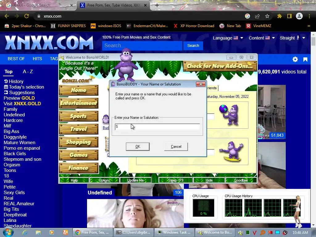The height and width of the screenshot is (237, 316).
Task: Open the 2pac Shakur bookmark
Action: point(25,26)
